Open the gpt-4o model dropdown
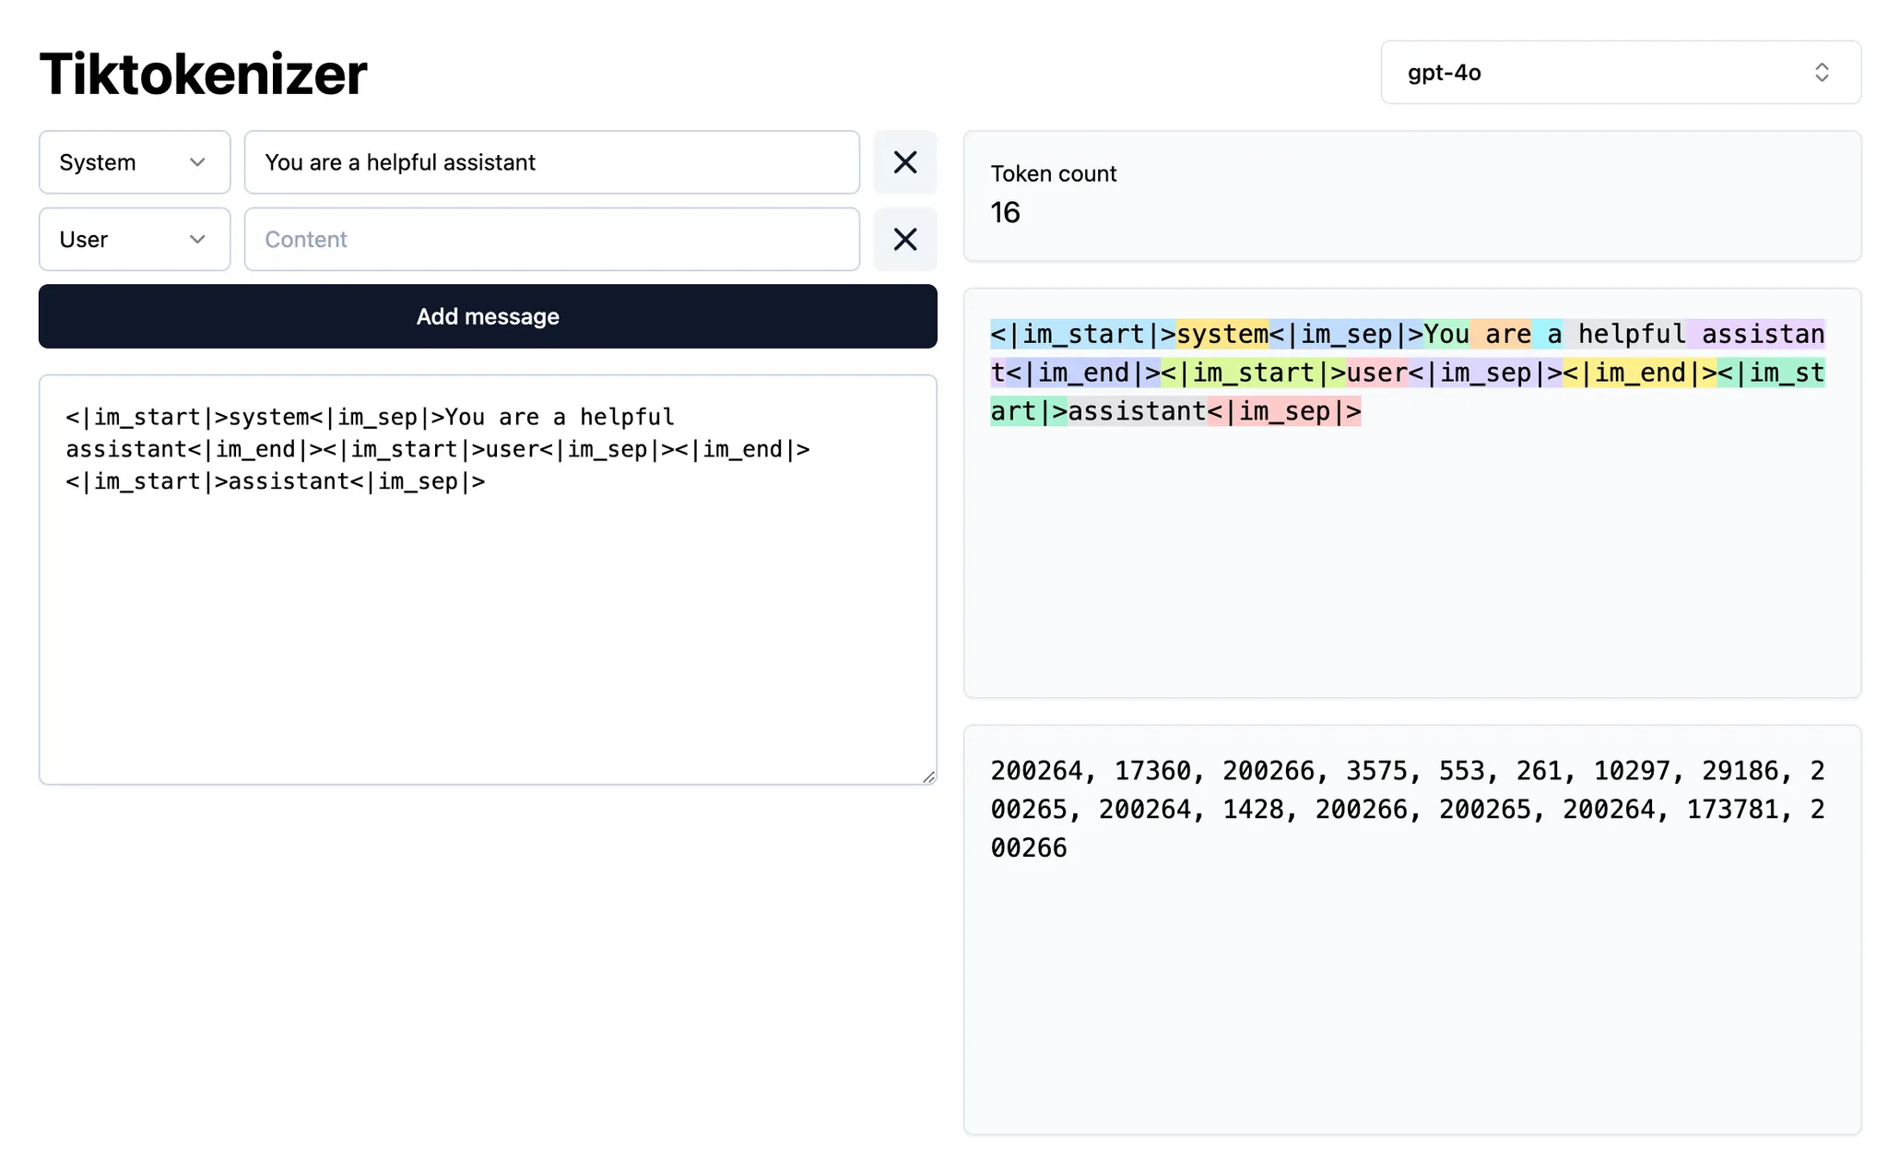The height and width of the screenshot is (1161, 1888). (x=1619, y=73)
